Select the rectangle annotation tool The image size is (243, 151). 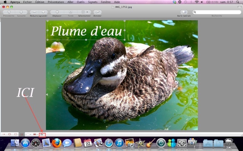coord(16,134)
